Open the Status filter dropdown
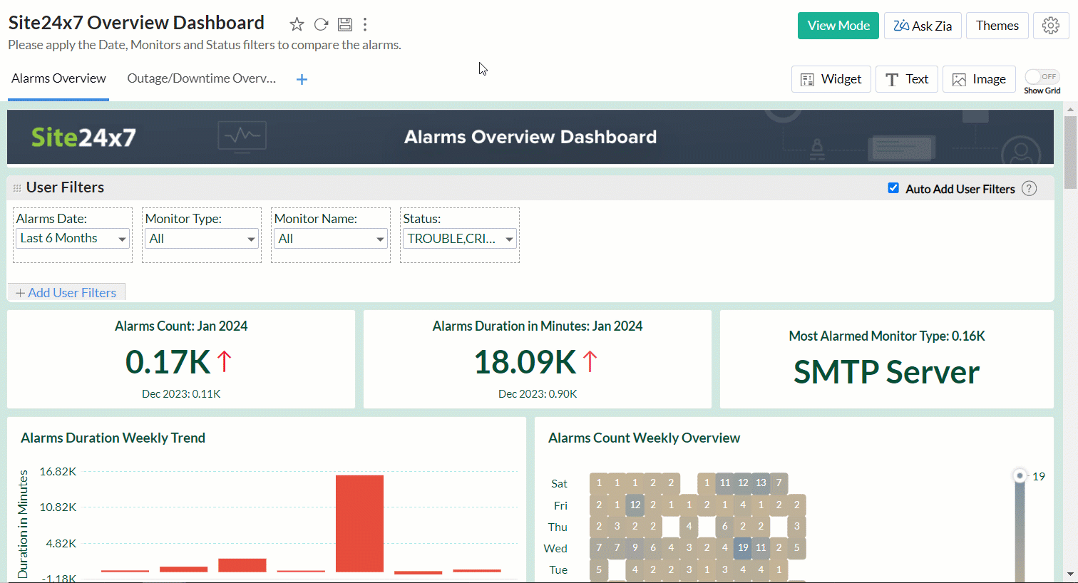Viewport: 1078px width, 583px height. pyautogui.click(x=459, y=239)
